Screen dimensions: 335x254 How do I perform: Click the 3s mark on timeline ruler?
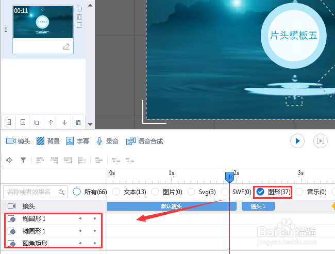point(300,173)
